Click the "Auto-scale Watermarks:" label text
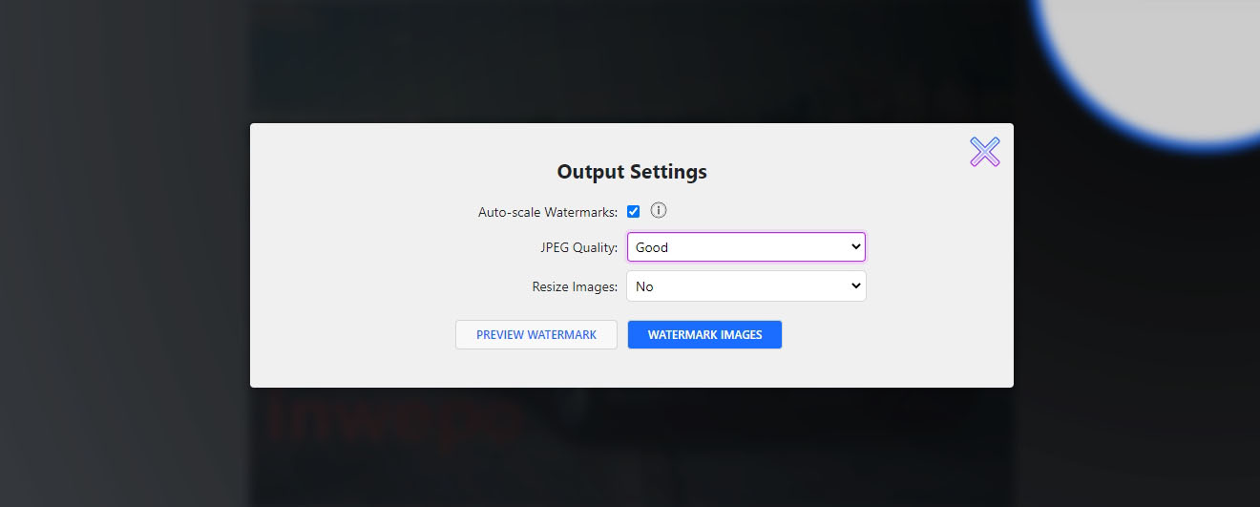 tap(548, 212)
